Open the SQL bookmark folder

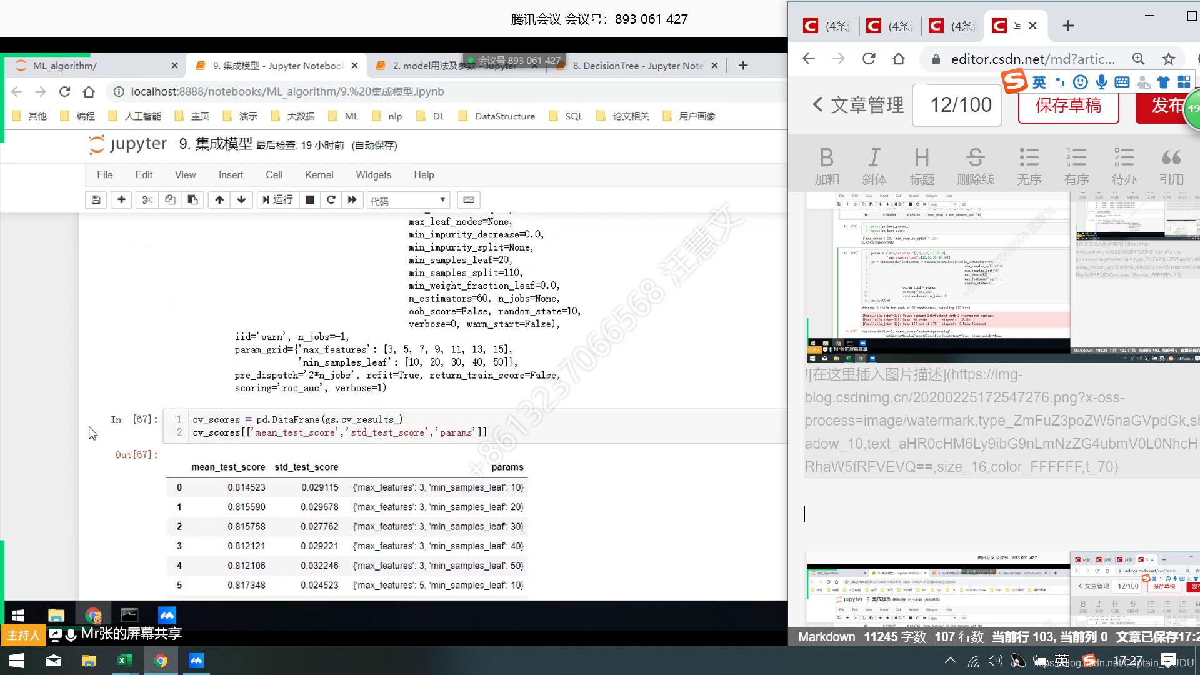tap(566, 116)
